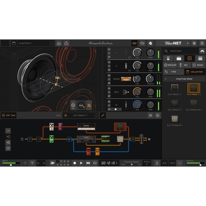The image size is (206, 206).
Task: Invert phase on mic channel 2
Action: pyautogui.click(x=109, y=70)
